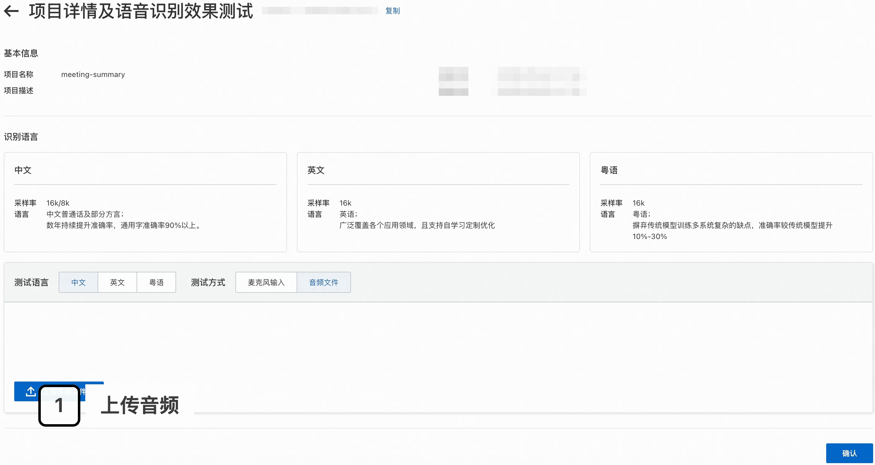Screen dimensions: 875x465
Task: Click the 测试方式 label in the test bar
Action: click(208, 282)
